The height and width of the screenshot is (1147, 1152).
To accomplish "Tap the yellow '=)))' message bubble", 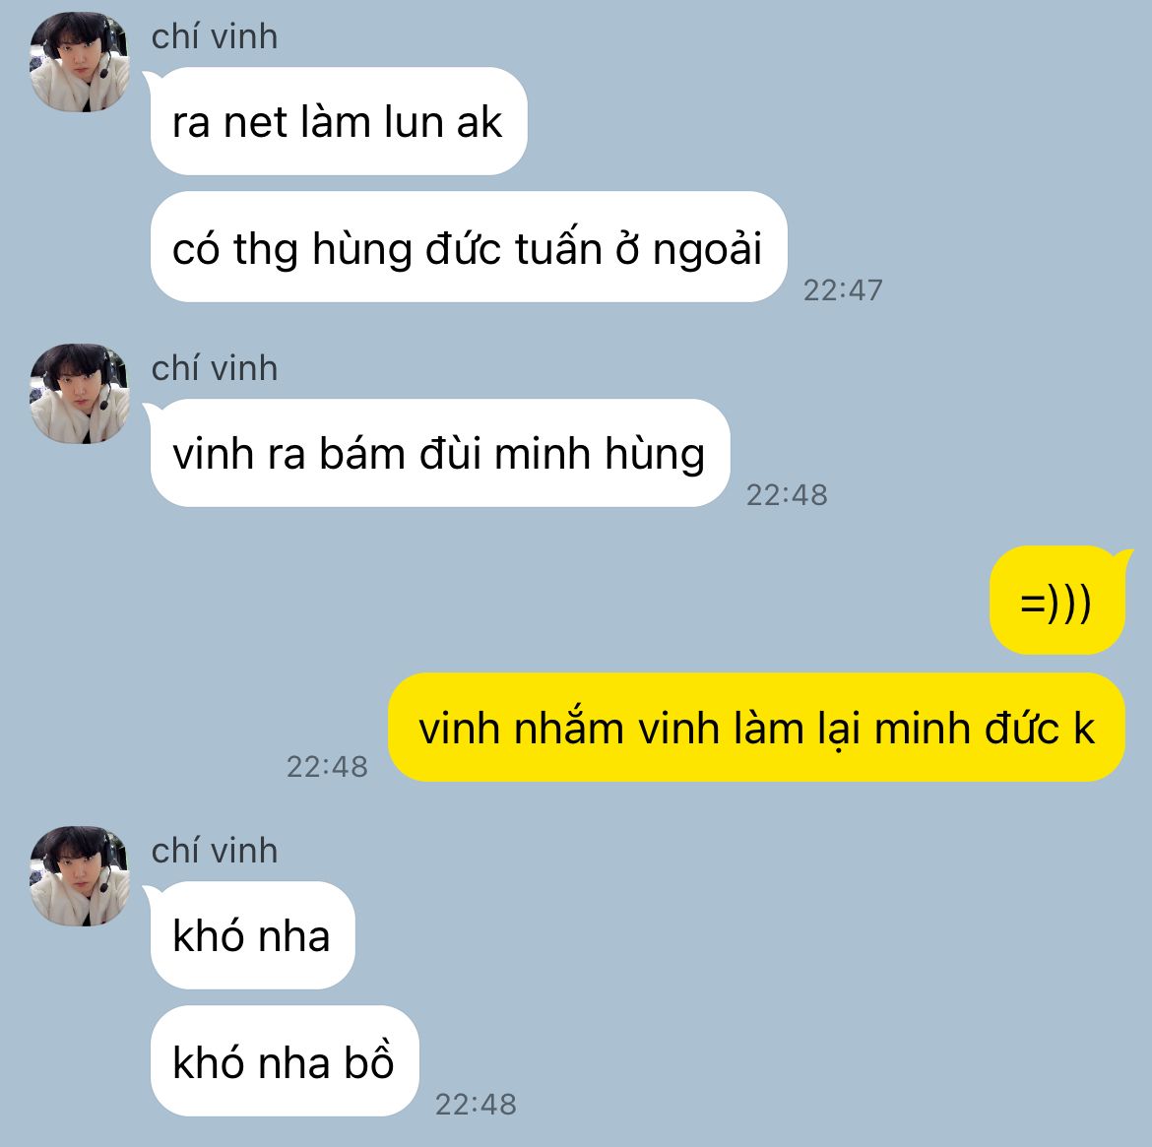I will (x=1056, y=601).
